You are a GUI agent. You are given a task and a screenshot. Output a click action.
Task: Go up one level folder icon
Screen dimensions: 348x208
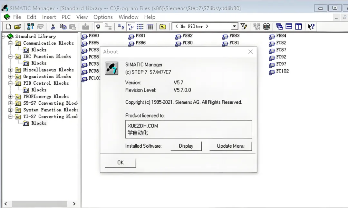(x=163, y=27)
